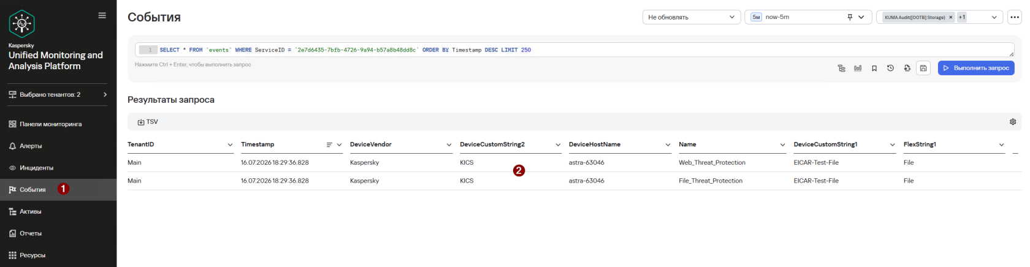The width and height of the screenshot is (1030, 267).
Task: Open table settings gear icon
Action: (1013, 122)
